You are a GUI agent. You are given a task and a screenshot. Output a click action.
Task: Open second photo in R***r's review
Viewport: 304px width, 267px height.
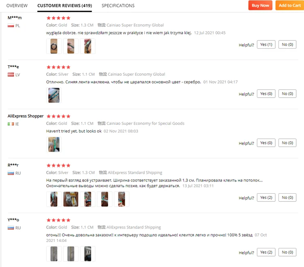click(x=71, y=199)
